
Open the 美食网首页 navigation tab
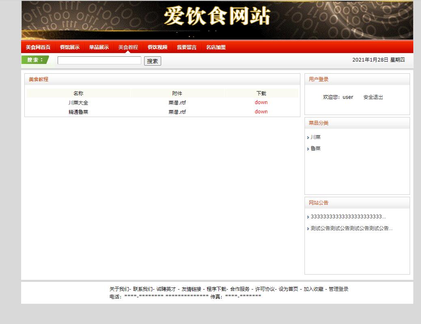(38, 47)
